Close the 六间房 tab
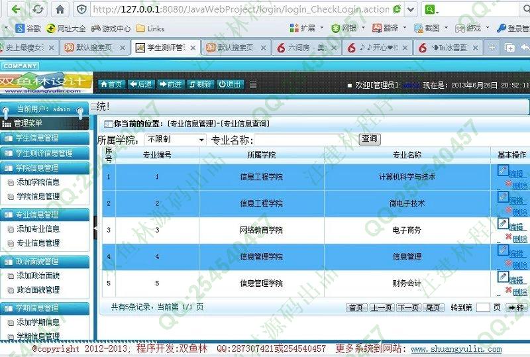530x357 pixels. (335, 48)
